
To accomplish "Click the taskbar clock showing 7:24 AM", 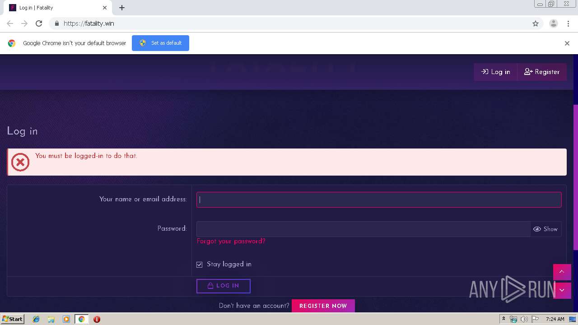I will click(555, 319).
